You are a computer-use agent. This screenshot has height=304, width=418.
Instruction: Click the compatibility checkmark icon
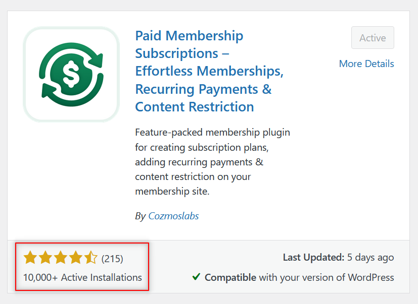click(197, 277)
